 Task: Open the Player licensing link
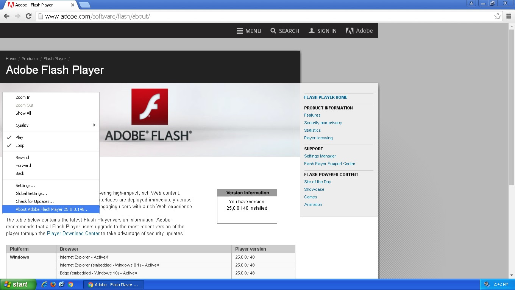(x=318, y=138)
